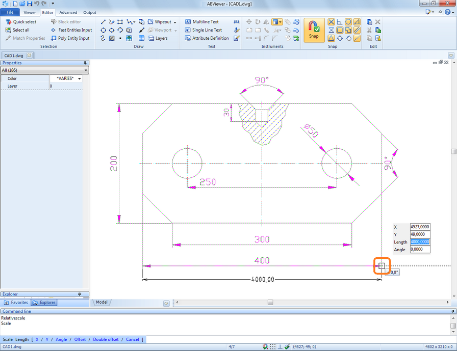
Task: Toggle the large Snap button
Action: [x=314, y=30]
